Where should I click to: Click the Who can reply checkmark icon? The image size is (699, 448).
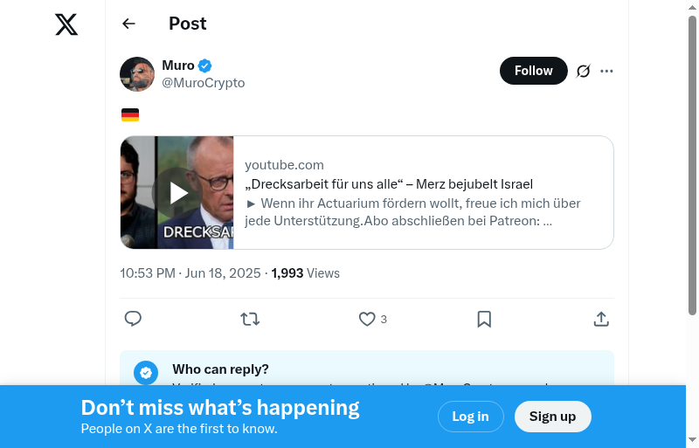pyautogui.click(x=146, y=372)
